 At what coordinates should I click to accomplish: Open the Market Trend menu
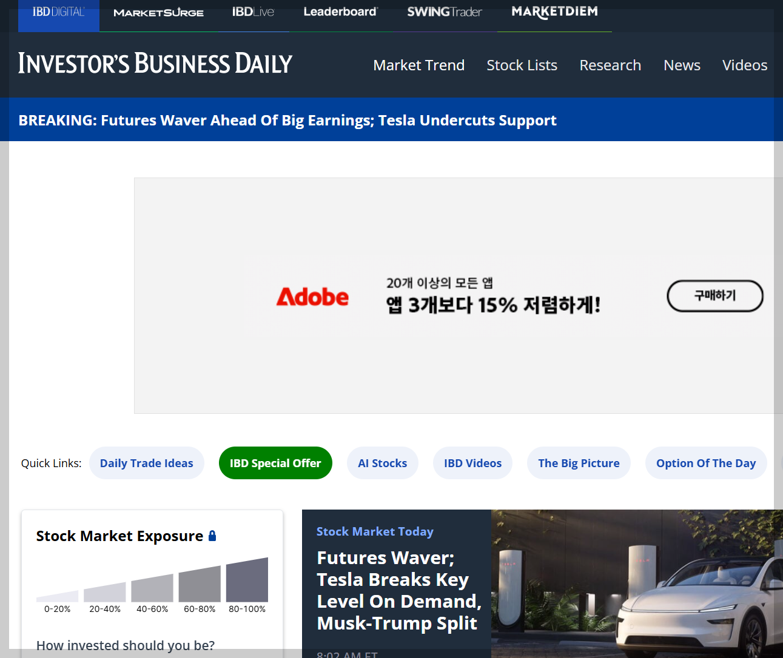click(x=419, y=65)
